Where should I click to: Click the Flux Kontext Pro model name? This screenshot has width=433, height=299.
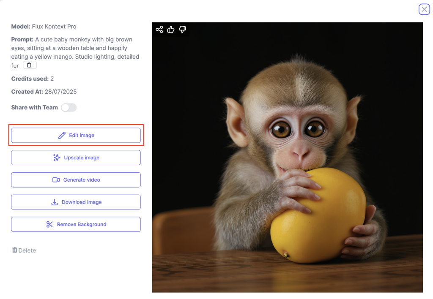click(54, 27)
